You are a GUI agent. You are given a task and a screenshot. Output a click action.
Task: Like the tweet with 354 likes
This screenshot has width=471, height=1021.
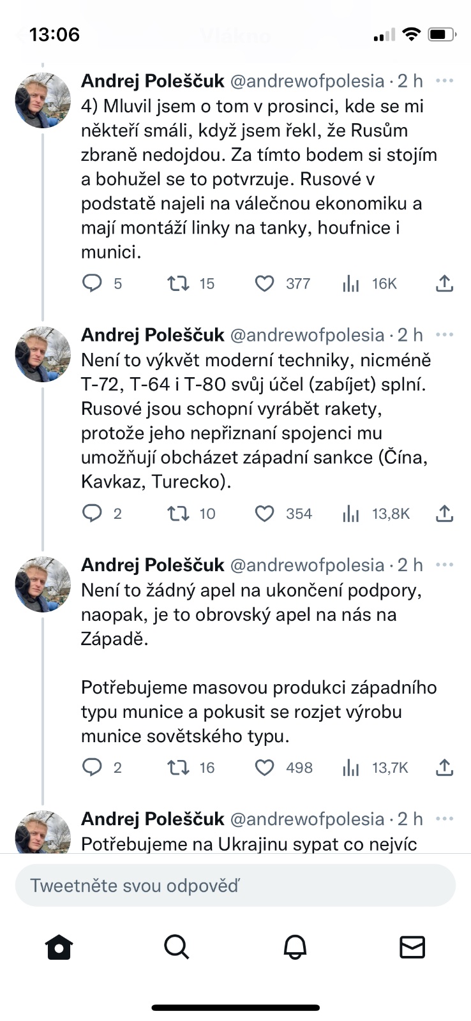click(x=264, y=514)
